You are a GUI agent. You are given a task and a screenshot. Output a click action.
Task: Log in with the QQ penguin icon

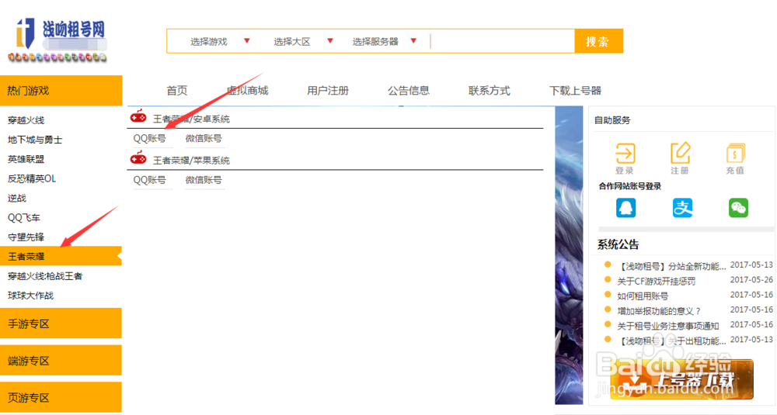click(625, 208)
